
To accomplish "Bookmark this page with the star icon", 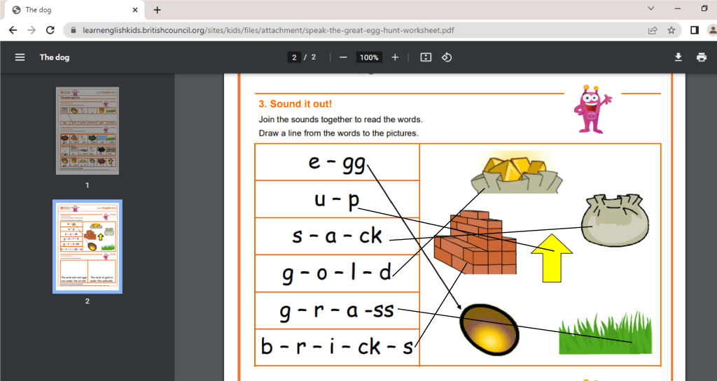I will pyautogui.click(x=671, y=30).
